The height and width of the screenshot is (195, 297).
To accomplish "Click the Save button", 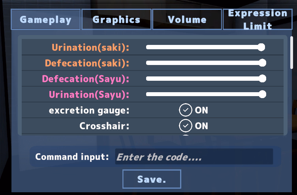I will pyautogui.click(x=152, y=179).
